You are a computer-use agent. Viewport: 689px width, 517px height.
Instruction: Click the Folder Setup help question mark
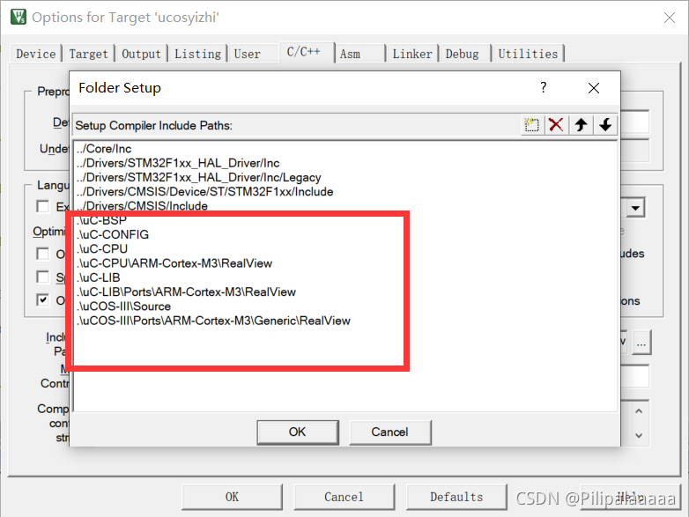(x=544, y=87)
